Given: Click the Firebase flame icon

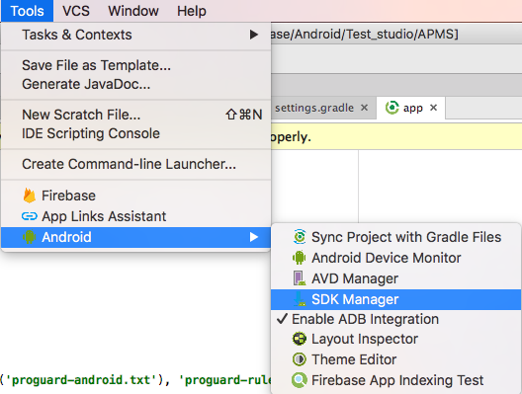Looking at the screenshot, I should point(30,196).
